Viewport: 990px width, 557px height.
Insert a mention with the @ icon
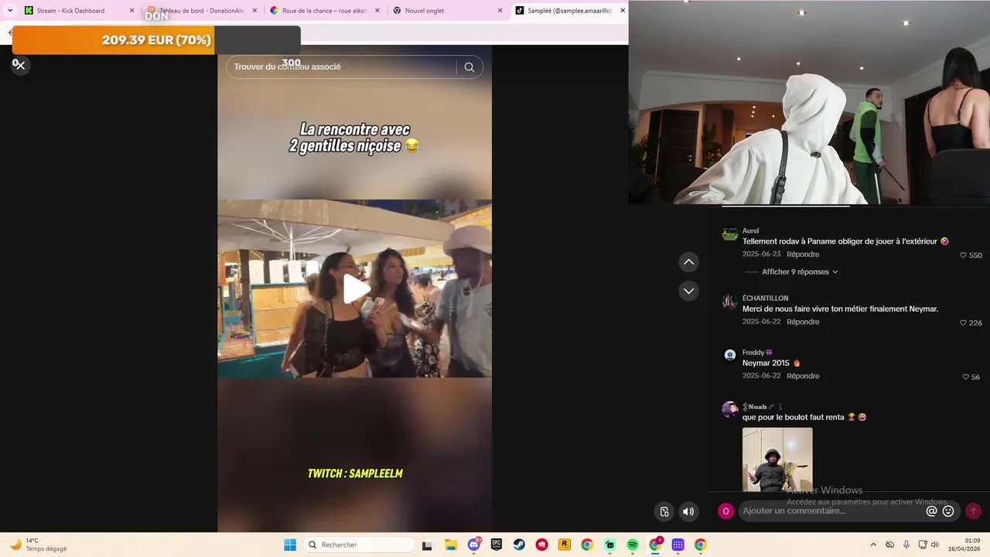click(931, 511)
